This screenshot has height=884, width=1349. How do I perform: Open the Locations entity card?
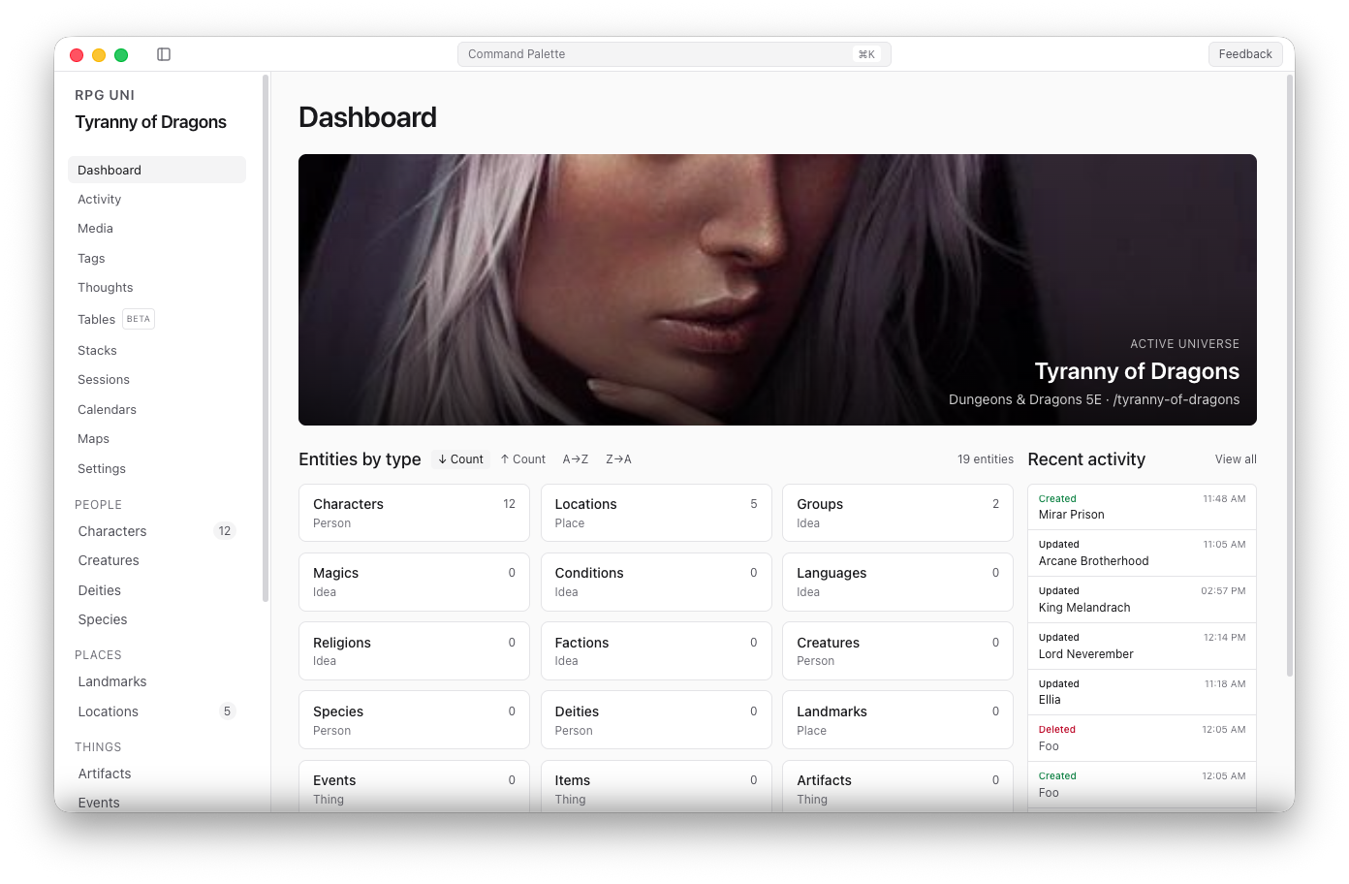pos(656,513)
